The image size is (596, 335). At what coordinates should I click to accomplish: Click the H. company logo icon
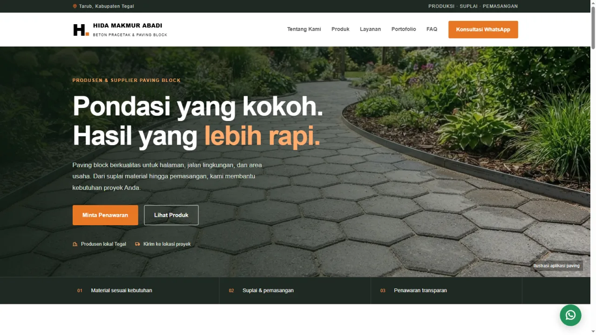click(x=81, y=30)
